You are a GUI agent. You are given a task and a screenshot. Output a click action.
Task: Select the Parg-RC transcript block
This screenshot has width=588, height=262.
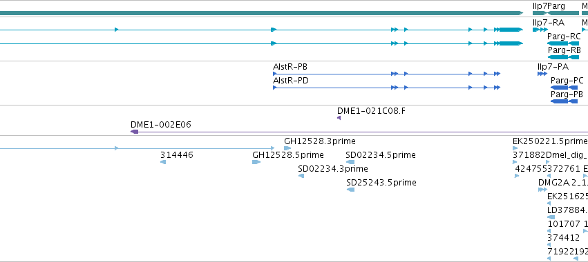point(563,43)
